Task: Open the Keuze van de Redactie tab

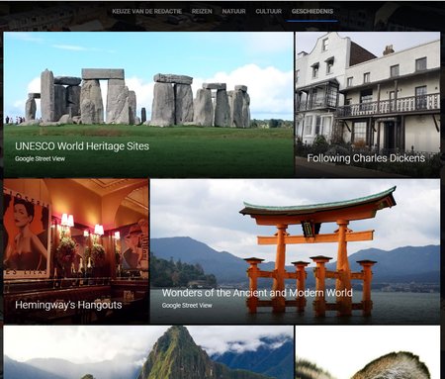Action: pos(146,11)
